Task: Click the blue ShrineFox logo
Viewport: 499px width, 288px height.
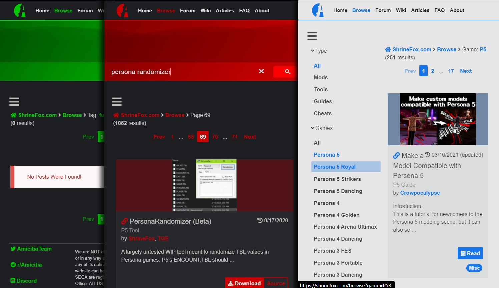Action: pos(318,10)
